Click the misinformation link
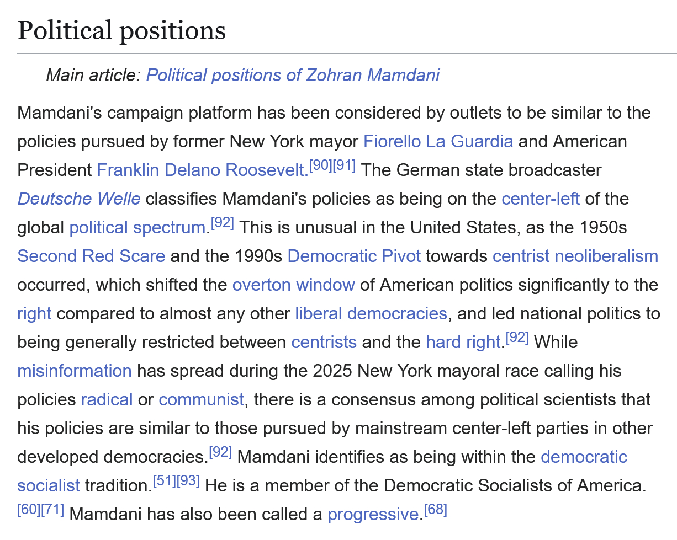Screen dimensions: 677x540 (75, 371)
